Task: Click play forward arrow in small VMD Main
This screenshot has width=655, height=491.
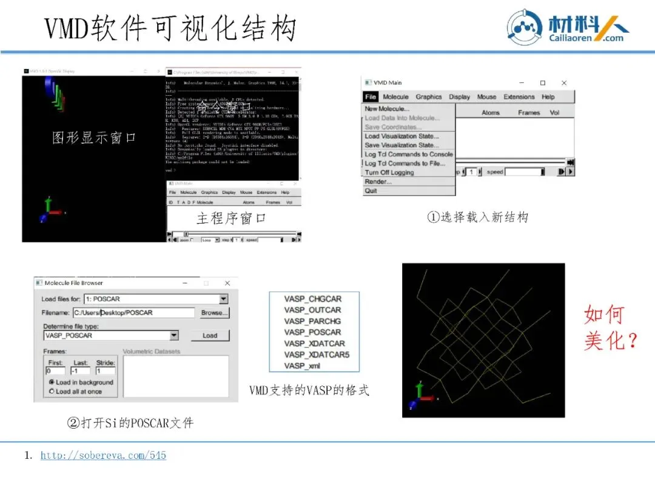Action: (299, 240)
